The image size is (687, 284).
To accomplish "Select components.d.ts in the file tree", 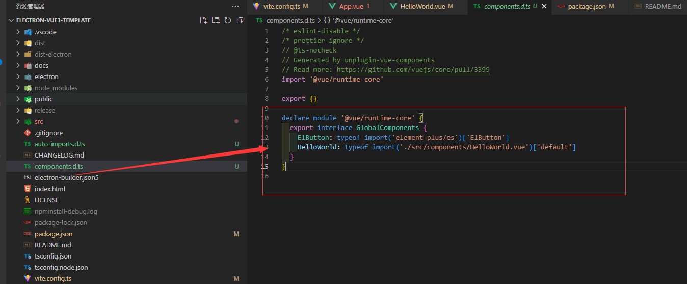I will [59, 166].
